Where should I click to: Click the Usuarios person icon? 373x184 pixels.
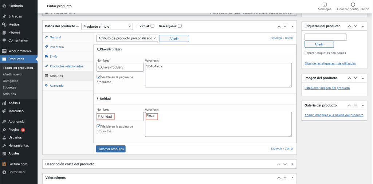click(4, 138)
